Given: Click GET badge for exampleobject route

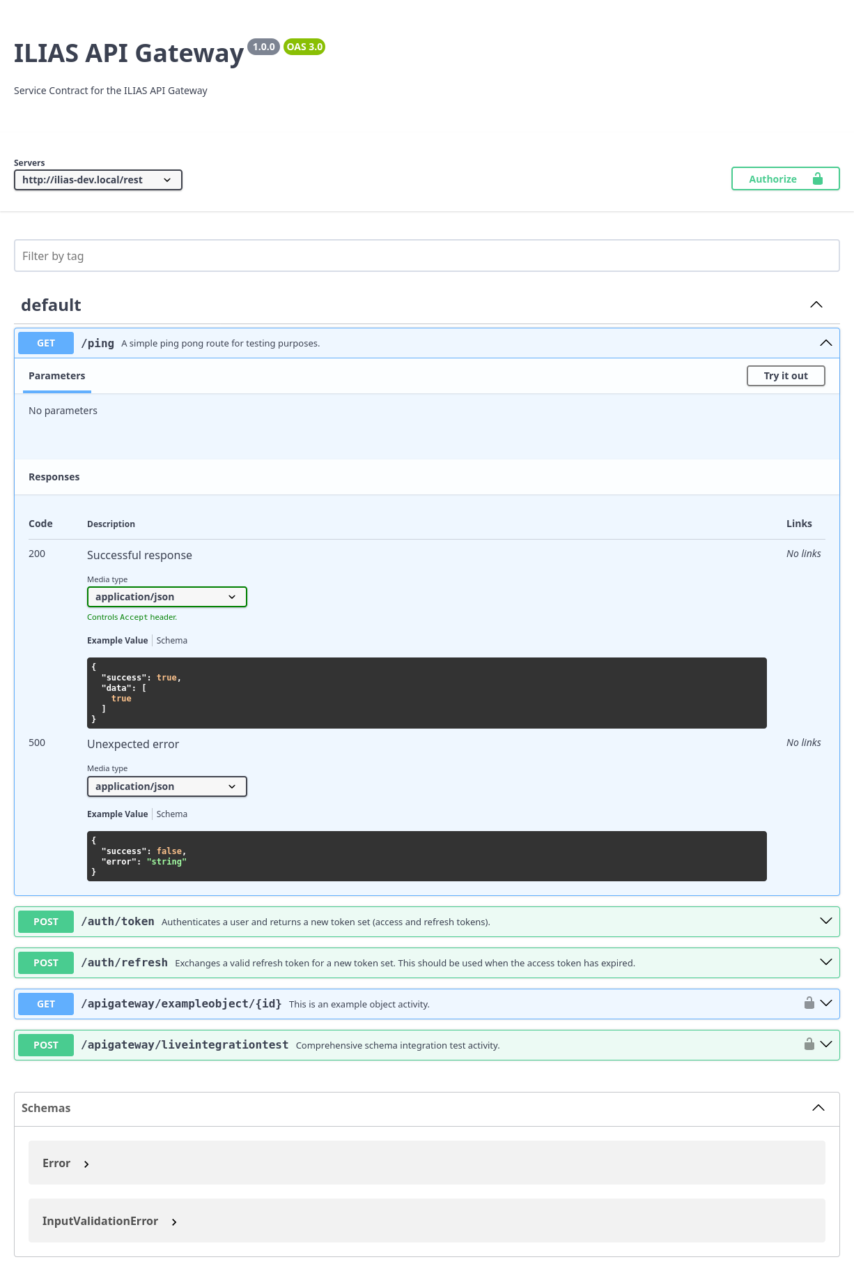Looking at the screenshot, I should click(46, 1004).
